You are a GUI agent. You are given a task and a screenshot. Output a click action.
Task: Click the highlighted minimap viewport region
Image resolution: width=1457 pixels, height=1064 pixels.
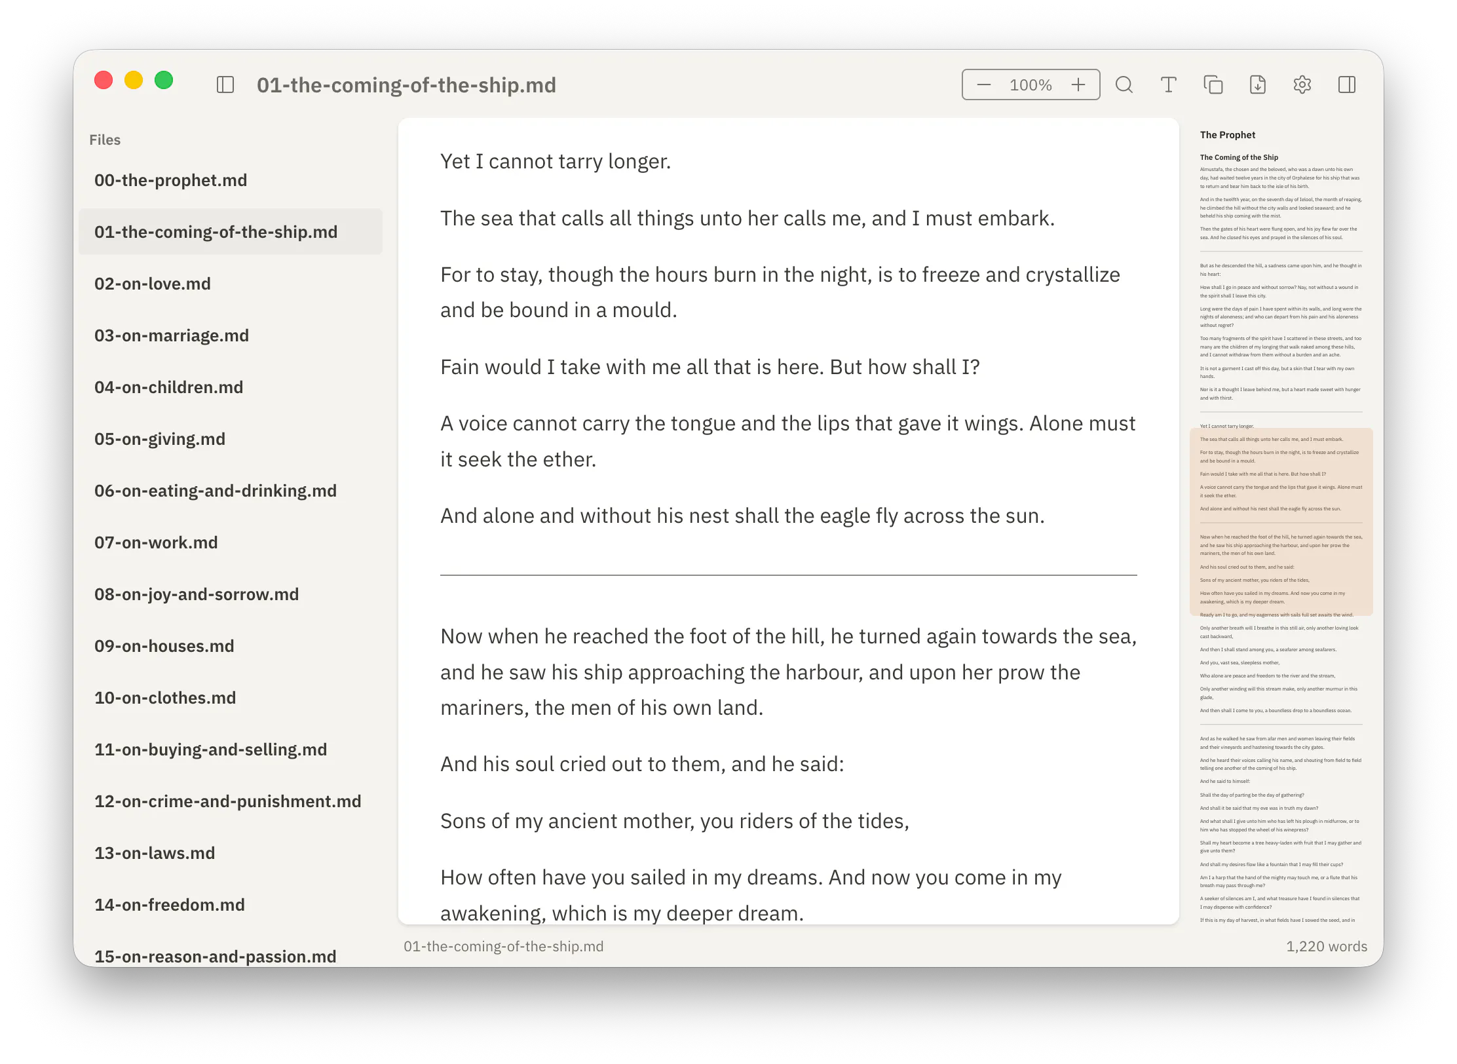[1281, 522]
